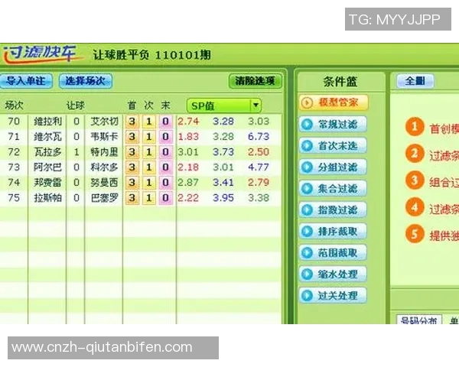This screenshot has height=367, width=459.
Task: Click the play icon on 分组过滤
Action: (x=307, y=167)
